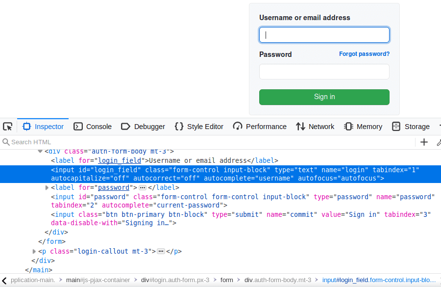Screen dimensions: 441x287
Task: Click the plus icon to create new node
Action: pyautogui.click(x=423, y=142)
